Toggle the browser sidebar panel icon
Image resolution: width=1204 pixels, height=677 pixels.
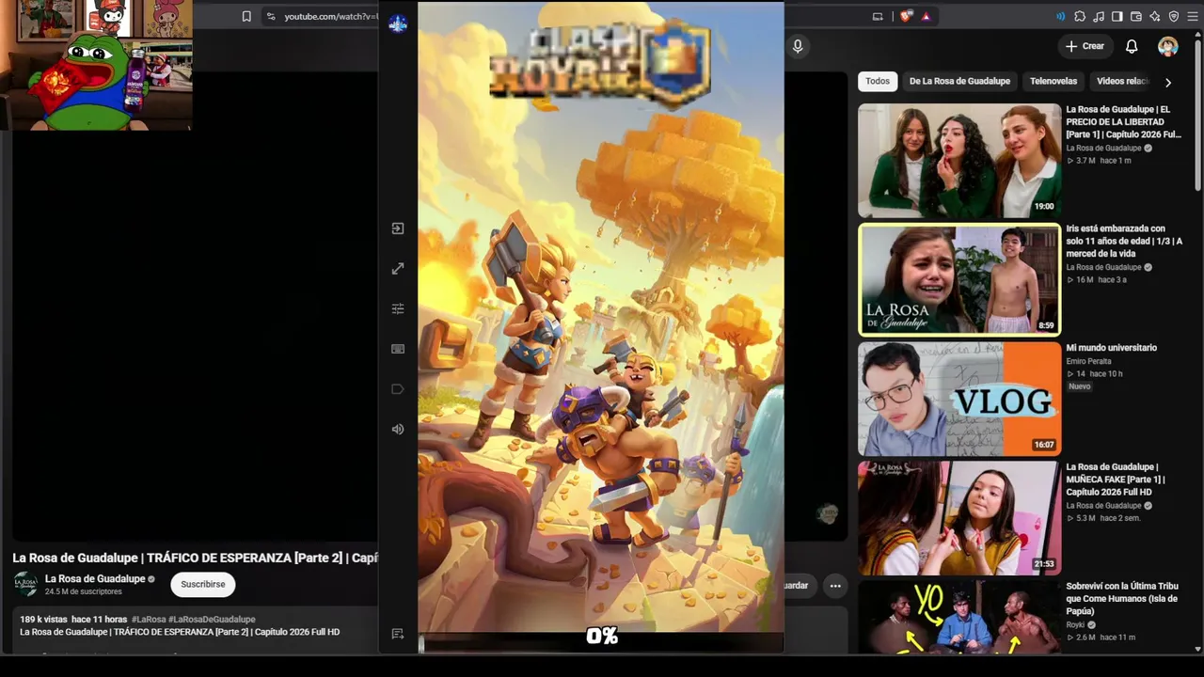1117,16
